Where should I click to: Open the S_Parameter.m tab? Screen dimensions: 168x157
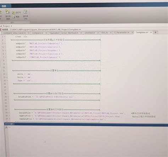pyautogui.click(x=122, y=33)
